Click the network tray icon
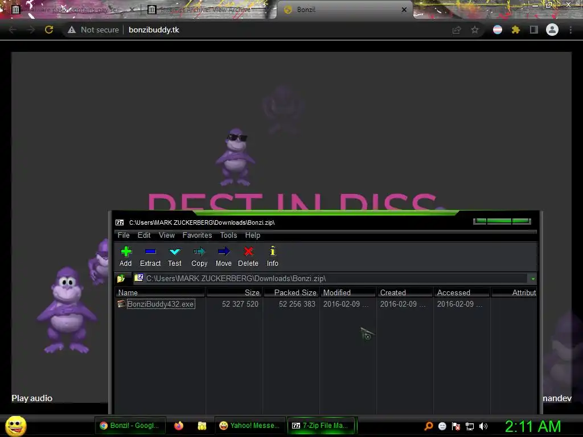The image size is (583, 437). point(470,426)
